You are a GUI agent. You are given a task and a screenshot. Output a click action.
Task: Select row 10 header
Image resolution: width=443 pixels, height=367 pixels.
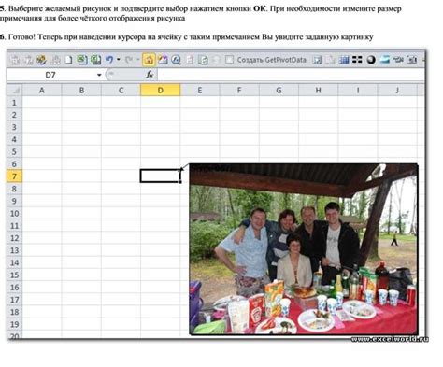tap(14, 213)
